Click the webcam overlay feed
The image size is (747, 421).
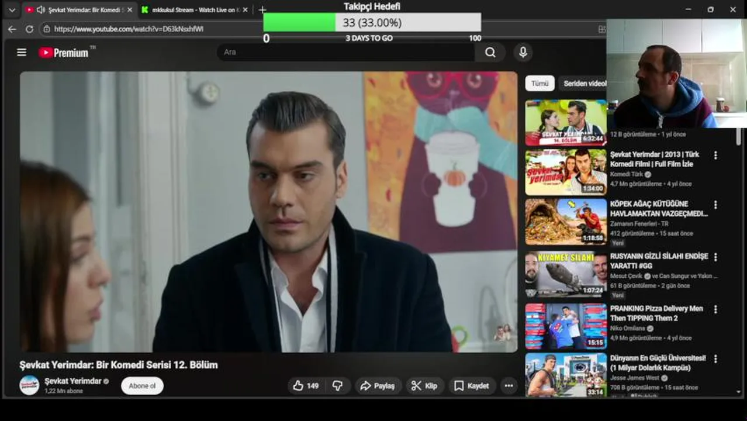point(676,74)
